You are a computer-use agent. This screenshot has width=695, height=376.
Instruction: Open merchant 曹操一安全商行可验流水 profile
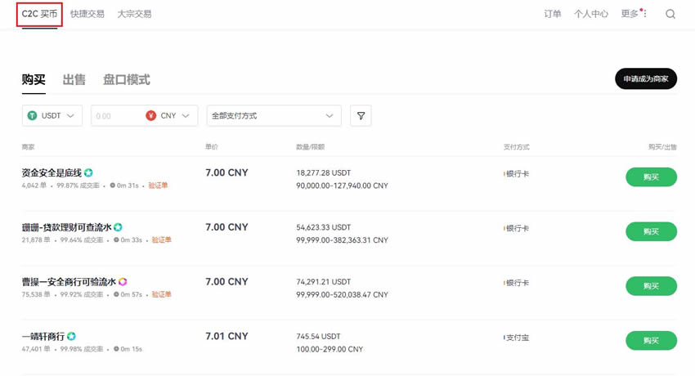click(x=69, y=282)
